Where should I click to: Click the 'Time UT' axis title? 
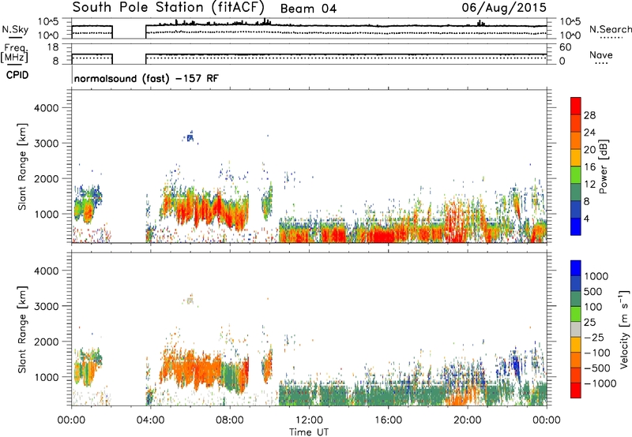point(309,431)
